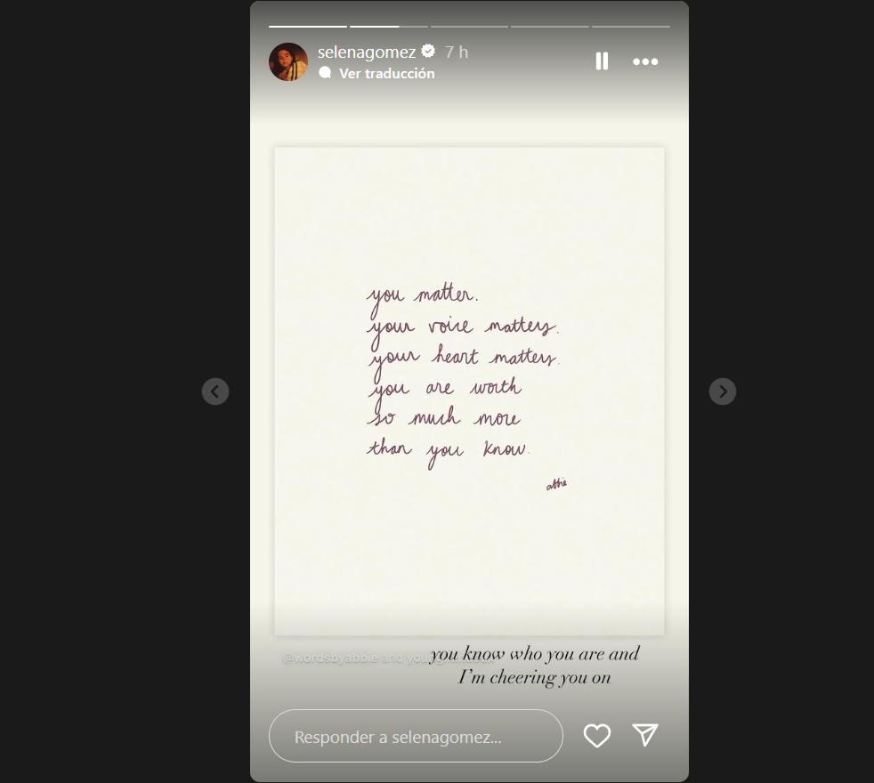Focus the Responder a selenagomez reply field
The height and width of the screenshot is (783, 874).
(416, 736)
